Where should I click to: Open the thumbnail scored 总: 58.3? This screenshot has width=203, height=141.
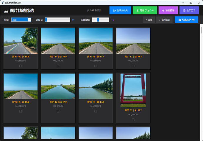(x=133, y=41)
